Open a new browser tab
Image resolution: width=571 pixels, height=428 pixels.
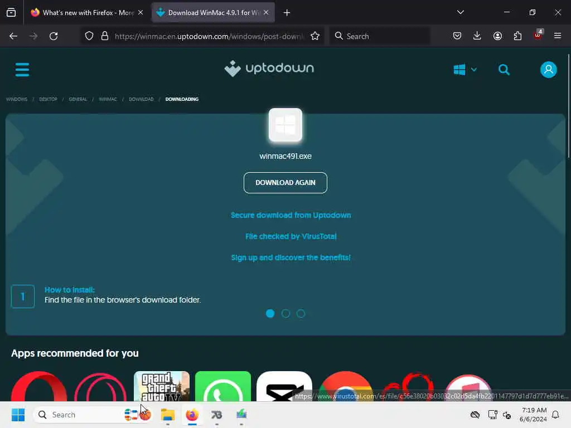click(287, 13)
